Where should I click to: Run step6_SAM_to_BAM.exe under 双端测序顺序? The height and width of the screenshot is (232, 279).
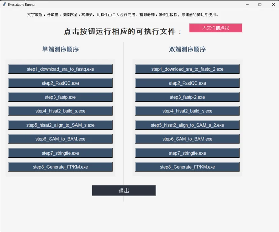point(187,139)
